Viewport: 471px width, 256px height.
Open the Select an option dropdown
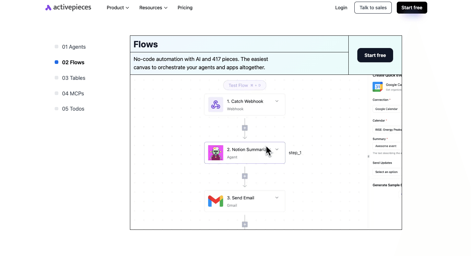tap(387, 172)
